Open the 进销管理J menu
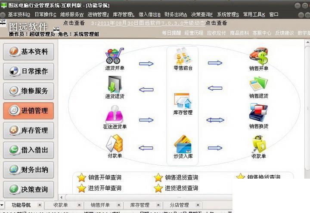 point(98,15)
